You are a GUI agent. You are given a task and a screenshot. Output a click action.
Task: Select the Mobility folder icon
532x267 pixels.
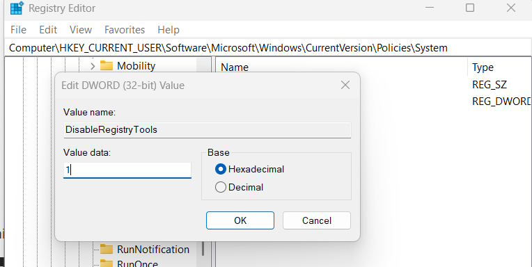[107, 65]
